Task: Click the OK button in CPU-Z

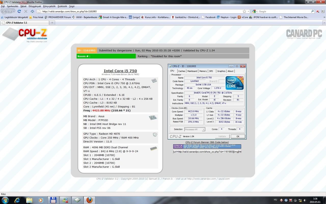Action: pos(238,136)
